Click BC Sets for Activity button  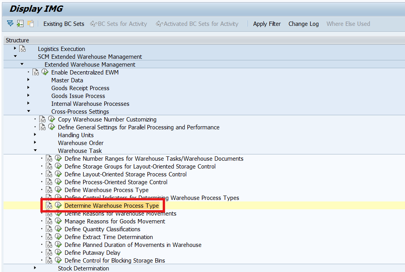pos(118,24)
